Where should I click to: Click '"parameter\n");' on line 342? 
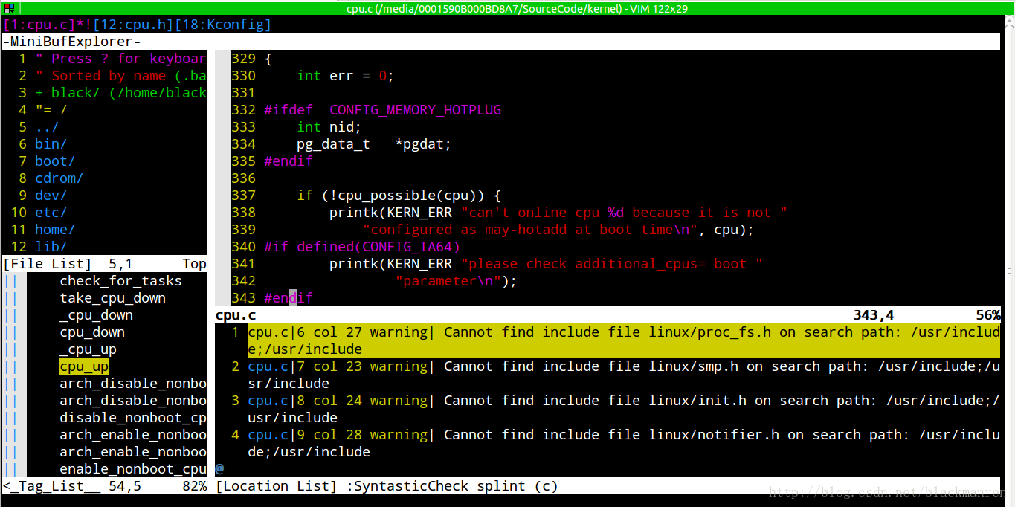(456, 281)
